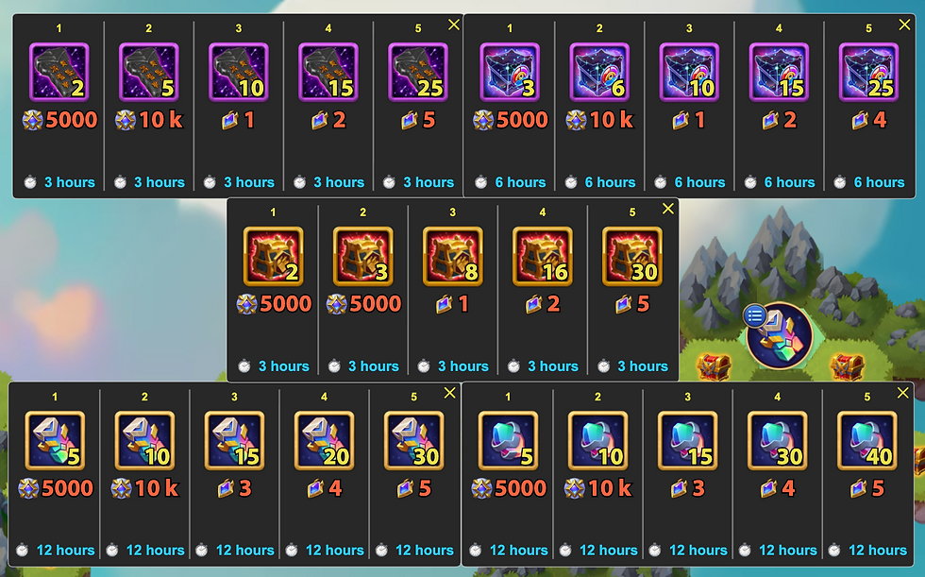Click the left treasure chest on the map

(x=714, y=366)
